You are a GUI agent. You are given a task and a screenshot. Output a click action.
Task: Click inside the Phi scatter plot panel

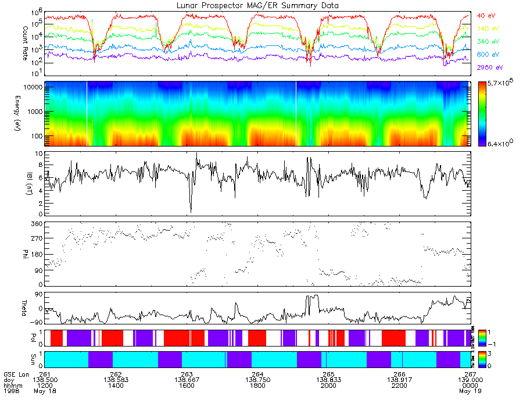pos(258,254)
